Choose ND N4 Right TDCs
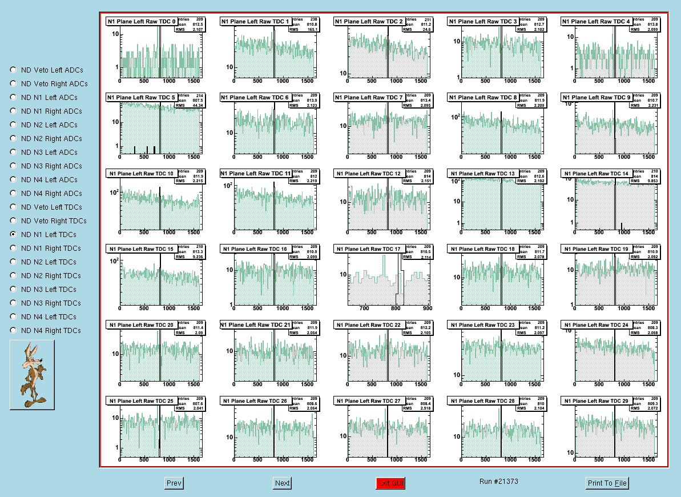Screen dimensions: 681x497 [x=13, y=330]
